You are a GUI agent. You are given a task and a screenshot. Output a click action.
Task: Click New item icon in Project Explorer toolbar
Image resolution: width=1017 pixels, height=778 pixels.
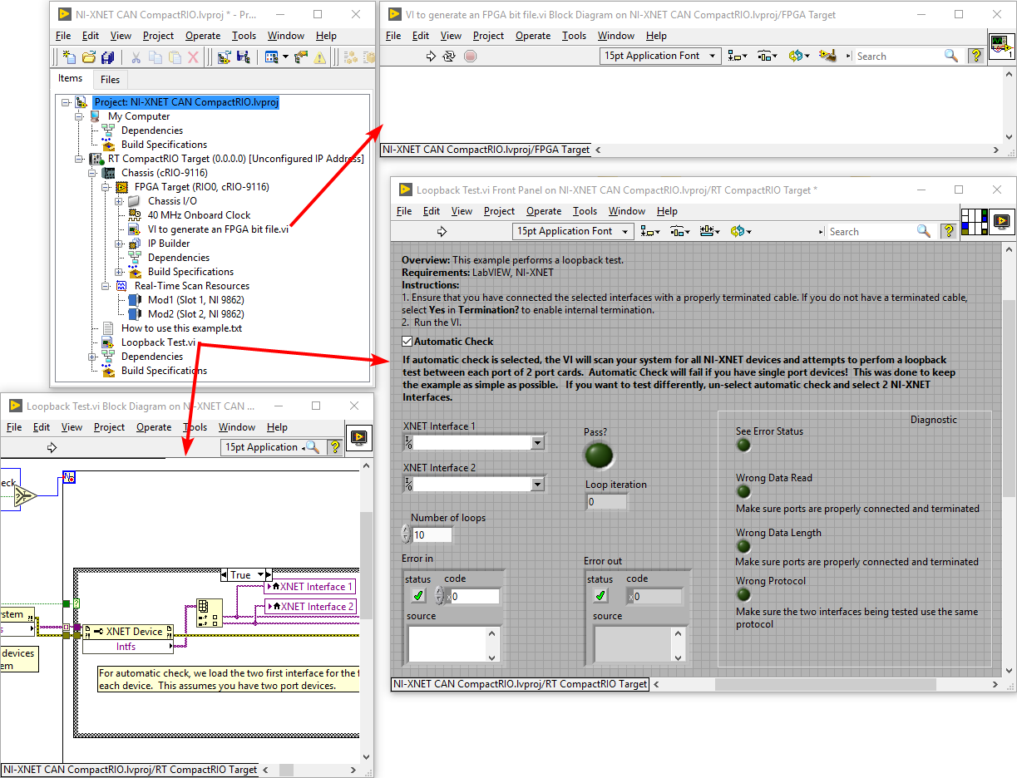pyautogui.click(x=70, y=57)
